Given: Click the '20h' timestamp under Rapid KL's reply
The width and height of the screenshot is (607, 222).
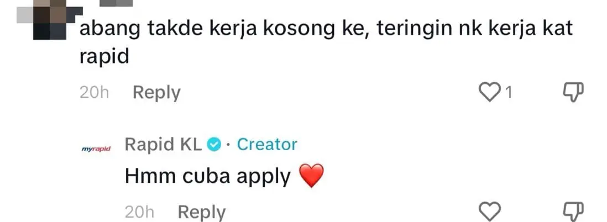Looking at the screenshot, I should (139, 212).
